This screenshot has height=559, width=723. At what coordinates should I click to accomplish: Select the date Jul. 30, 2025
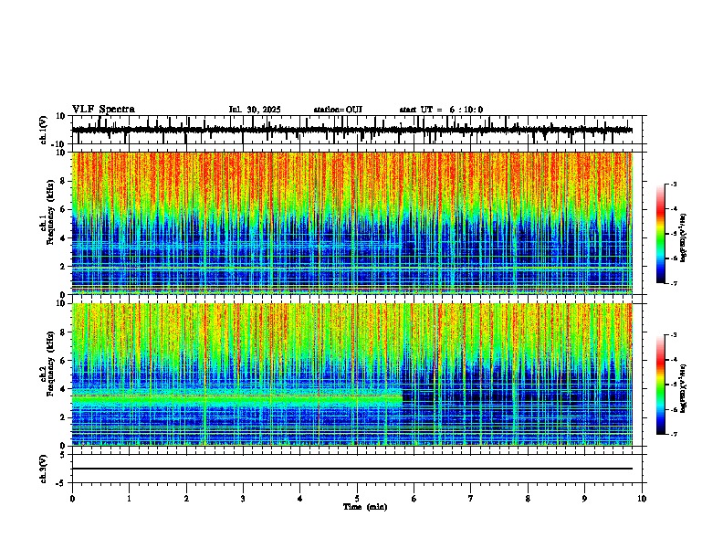pos(255,110)
